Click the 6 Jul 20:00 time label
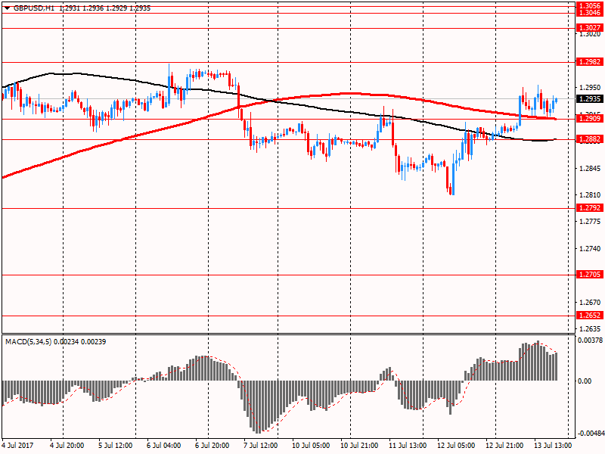This screenshot has width=605, height=454. [213, 446]
